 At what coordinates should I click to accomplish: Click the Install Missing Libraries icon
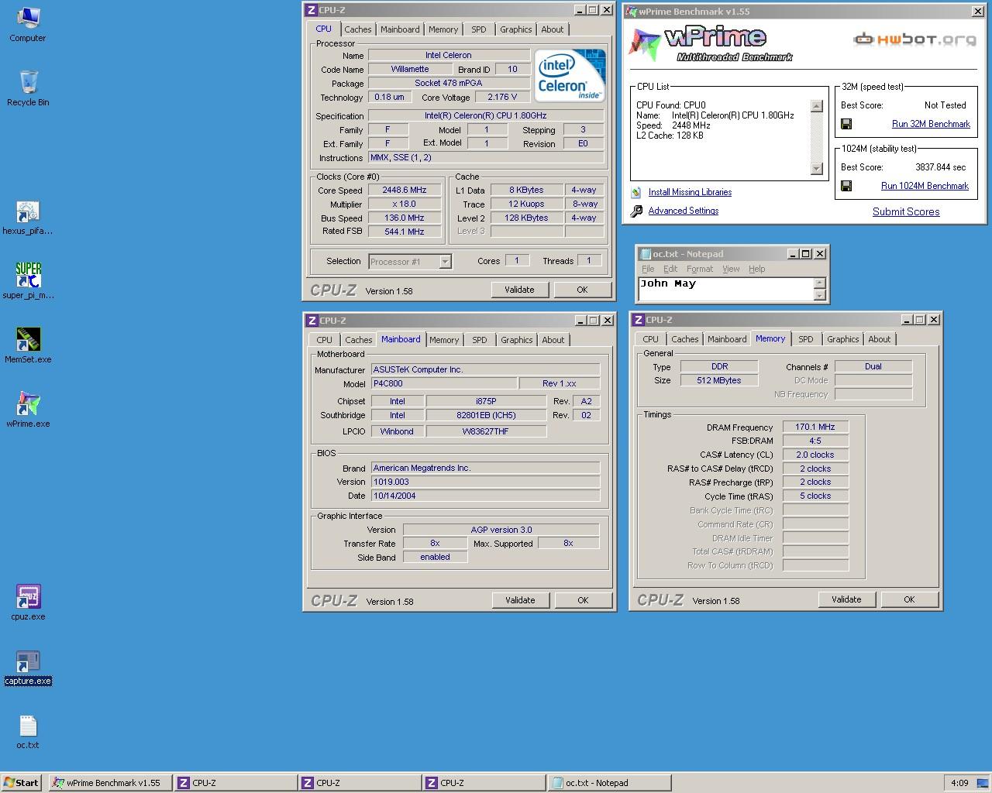tap(636, 192)
